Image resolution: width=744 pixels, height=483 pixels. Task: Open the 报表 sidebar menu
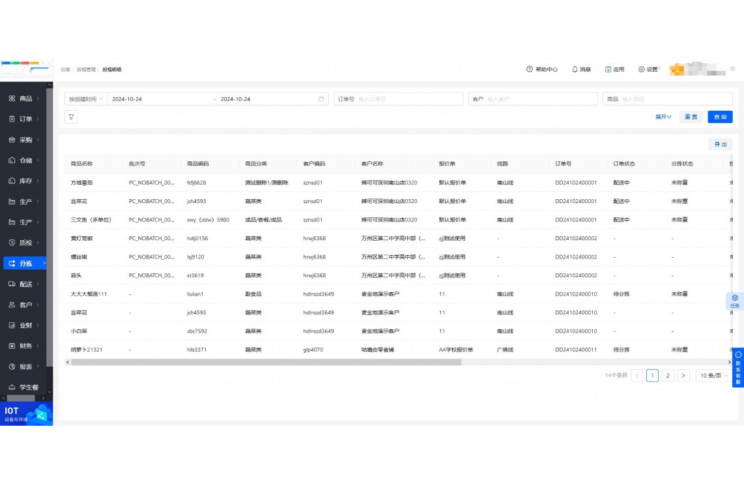coord(26,366)
